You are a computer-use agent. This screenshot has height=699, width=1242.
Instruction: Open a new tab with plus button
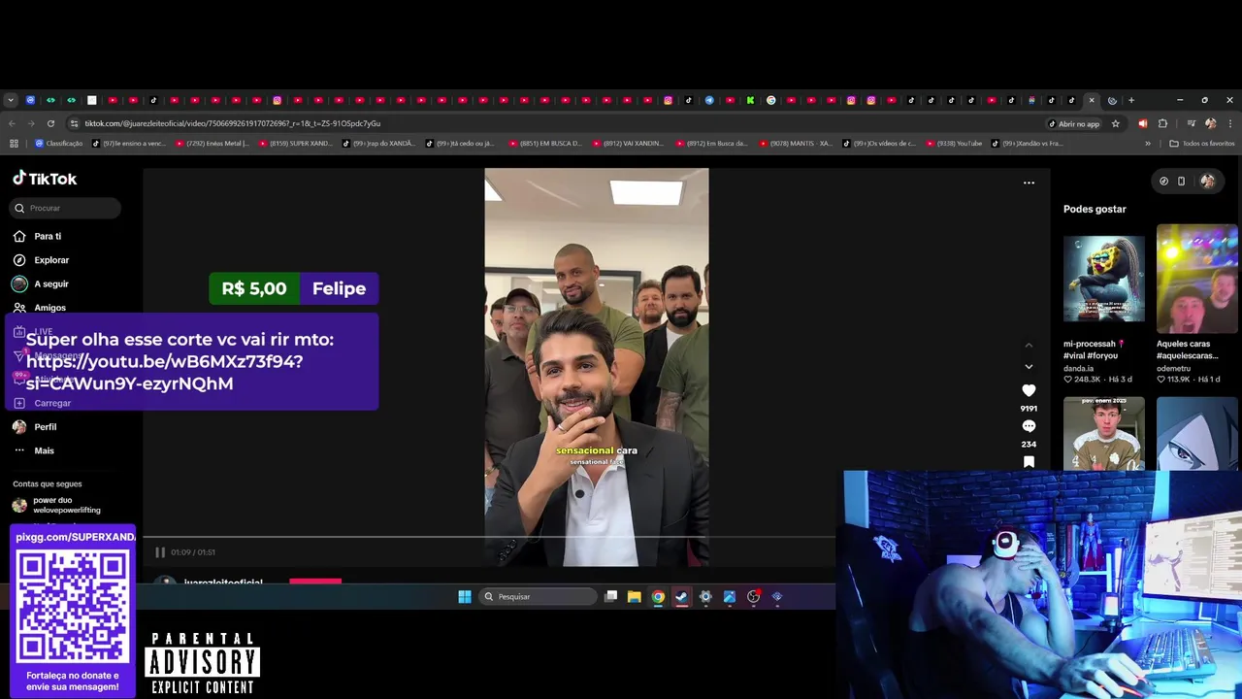(1131, 100)
